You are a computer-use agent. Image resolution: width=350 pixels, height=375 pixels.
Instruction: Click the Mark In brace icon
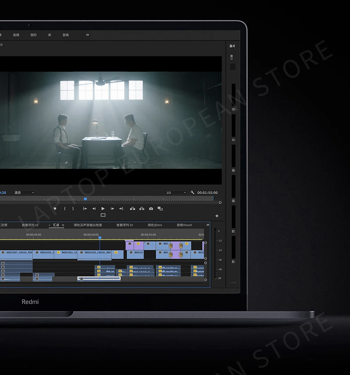65,209
